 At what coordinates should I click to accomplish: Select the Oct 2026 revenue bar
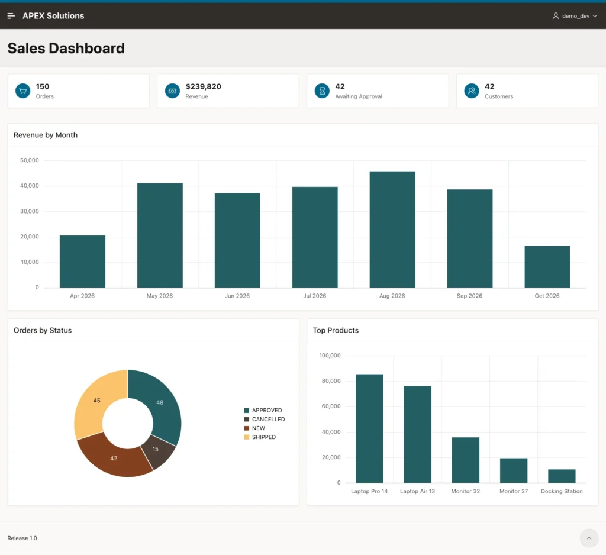click(547, 267)
